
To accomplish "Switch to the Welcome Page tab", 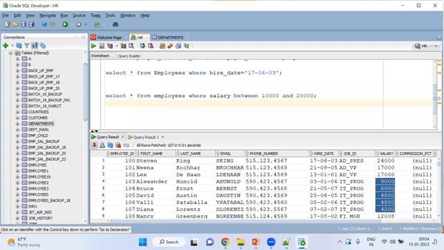I will click(109, 37).
